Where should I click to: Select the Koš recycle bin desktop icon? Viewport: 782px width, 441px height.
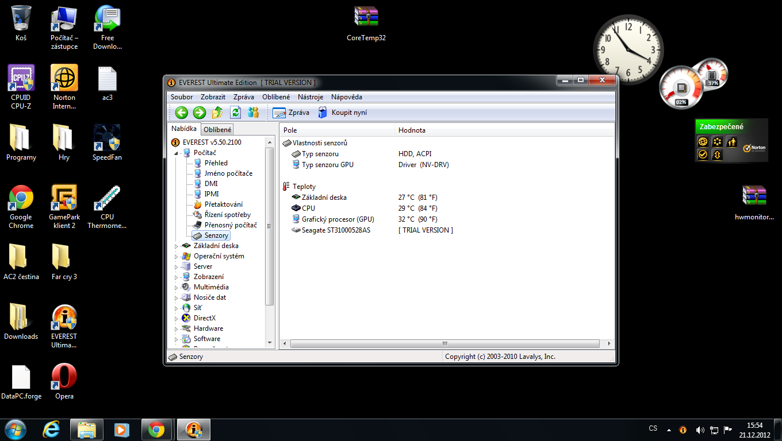tap(21, 24)
